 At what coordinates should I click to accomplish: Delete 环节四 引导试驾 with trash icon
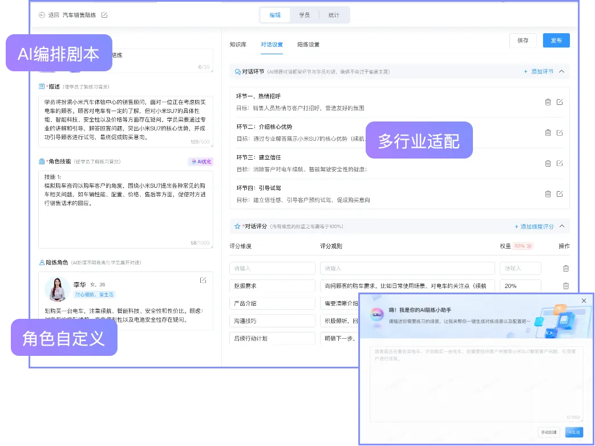[548, 194]
